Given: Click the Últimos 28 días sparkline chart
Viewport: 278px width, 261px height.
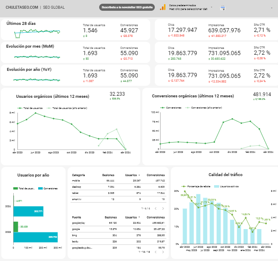Looking at the screenshot, I should [x=37, y=32].
